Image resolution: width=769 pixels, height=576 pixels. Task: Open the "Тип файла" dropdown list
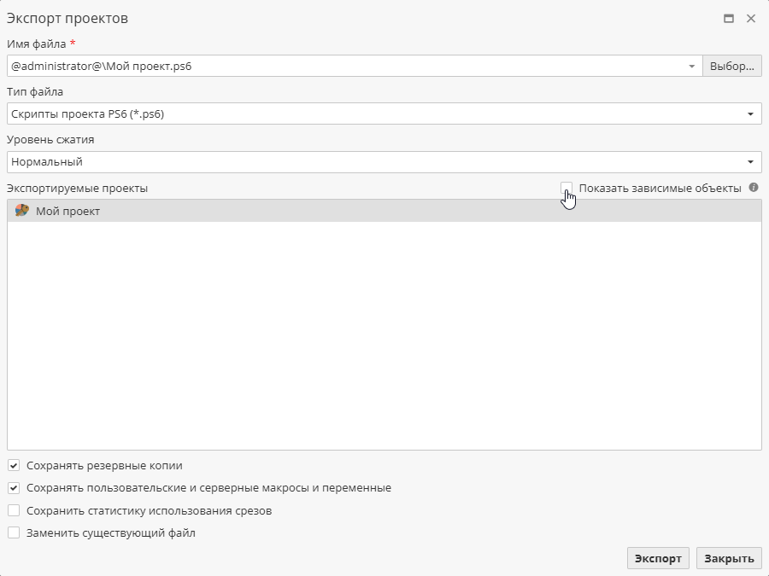750,113
